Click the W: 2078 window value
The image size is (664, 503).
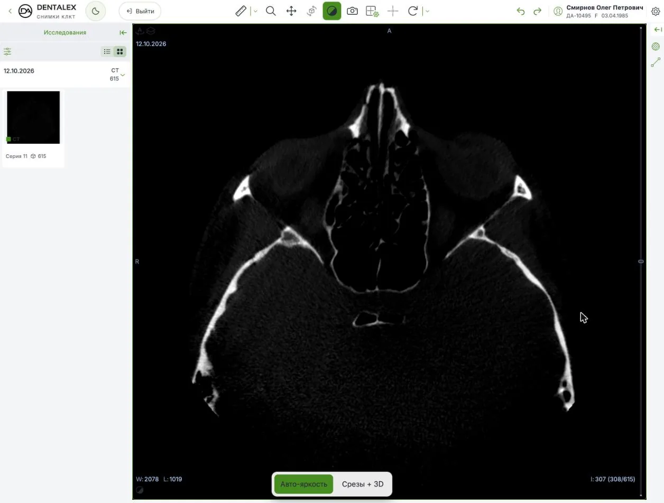click(147, 479)
